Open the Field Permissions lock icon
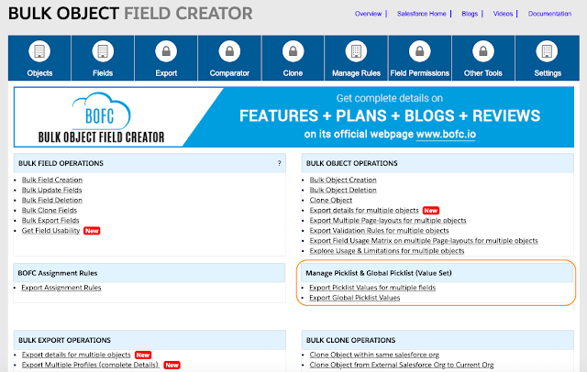This screenshot has height=372, width=587. click(x=419, y=51)
